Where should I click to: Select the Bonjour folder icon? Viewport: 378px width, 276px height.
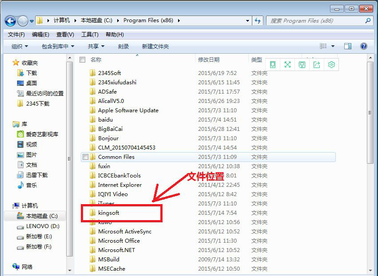tap(92, 138)
